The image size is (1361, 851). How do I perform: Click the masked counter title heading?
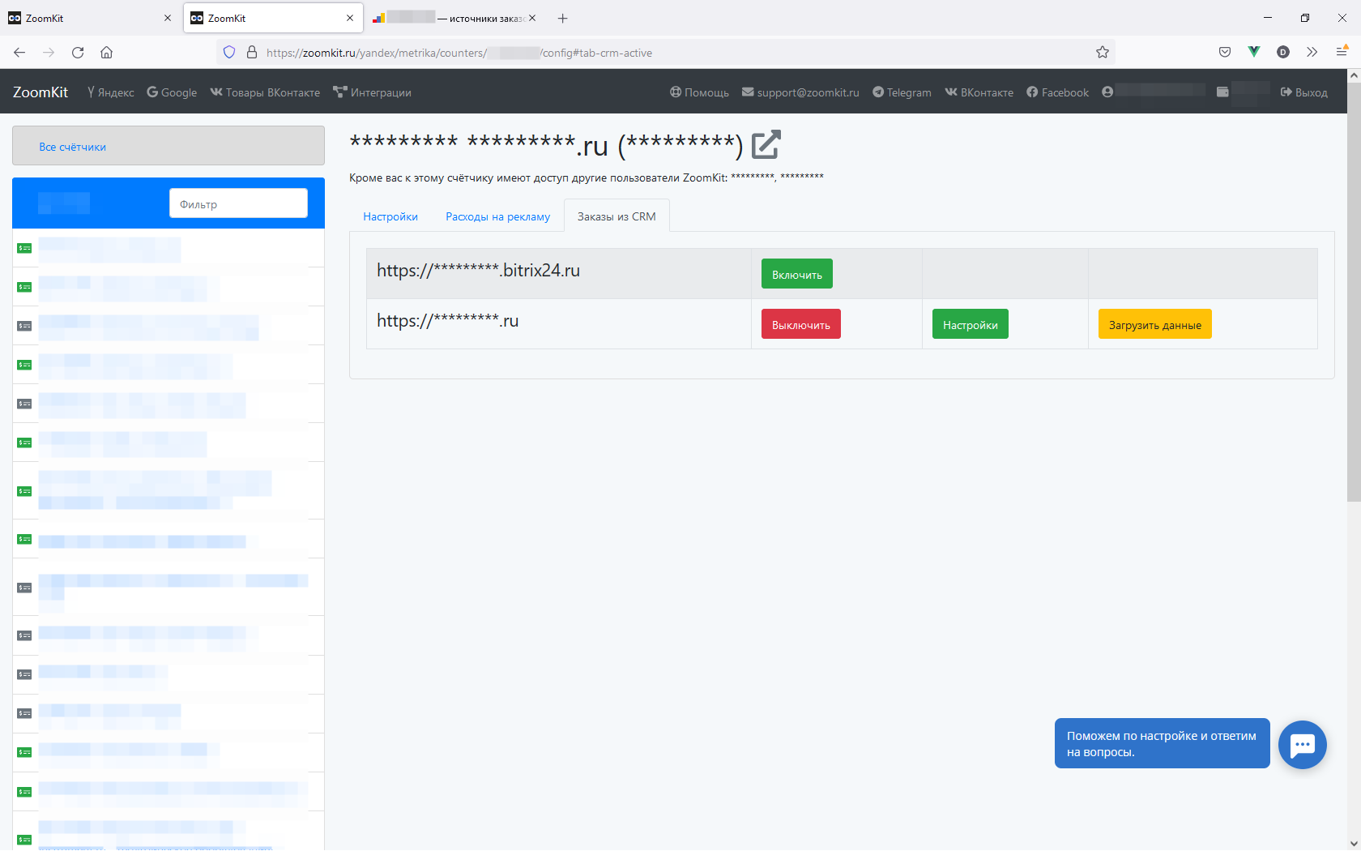click(546, 145)
